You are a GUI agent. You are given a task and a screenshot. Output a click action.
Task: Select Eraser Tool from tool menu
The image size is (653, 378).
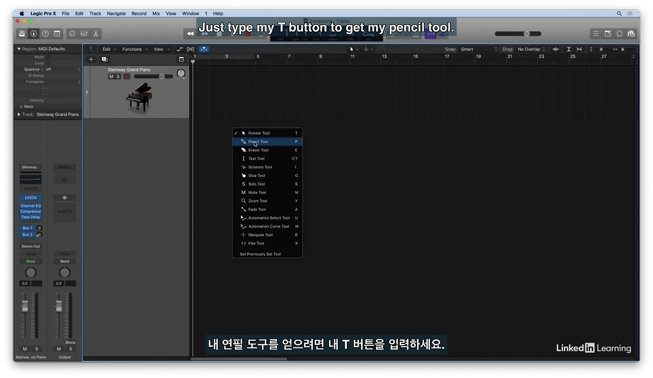tap(267, 150)
